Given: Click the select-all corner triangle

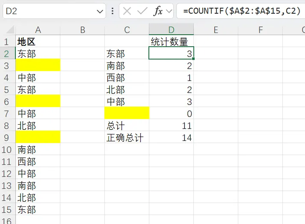Looking at the screenshot, I should pos(10,30).
